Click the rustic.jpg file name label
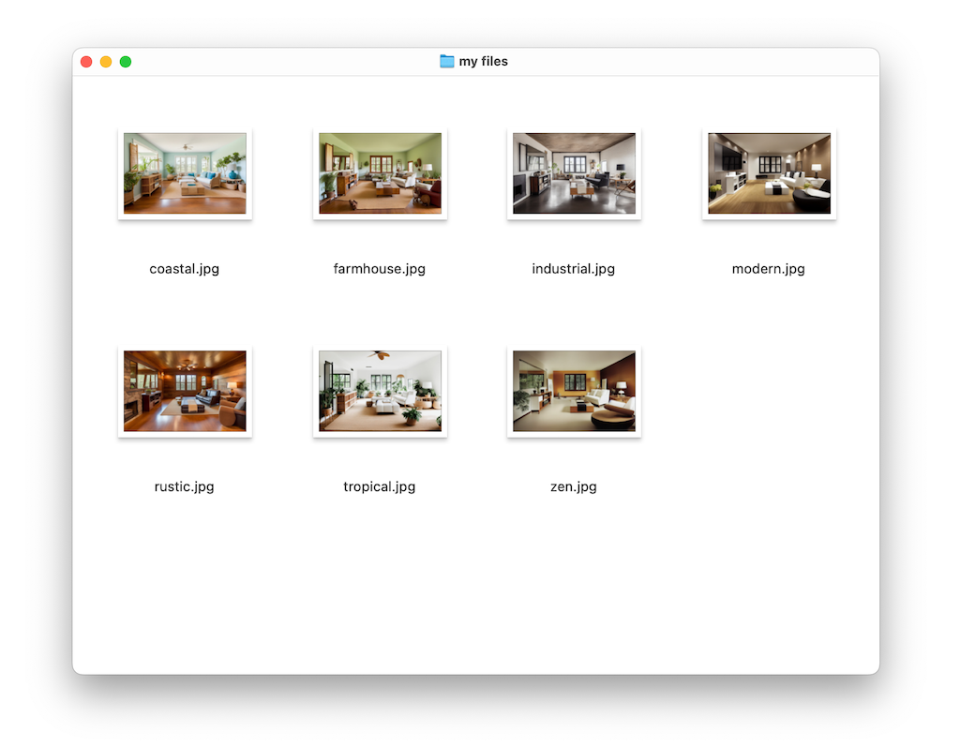 [x=185, y=487]
